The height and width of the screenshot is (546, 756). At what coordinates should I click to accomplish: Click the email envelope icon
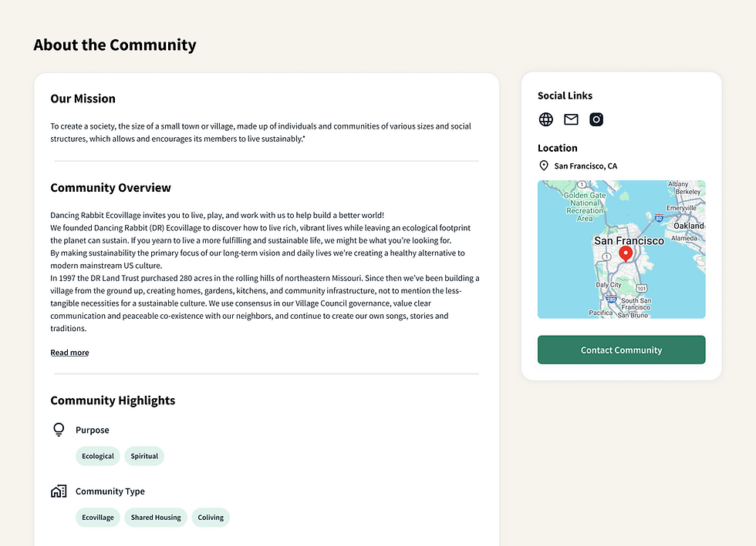571,119
